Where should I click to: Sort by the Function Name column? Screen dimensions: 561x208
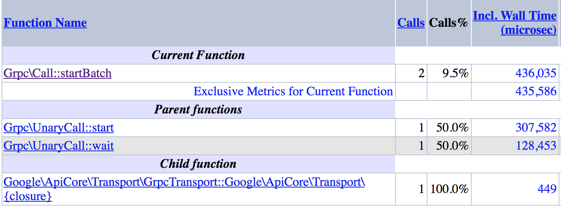tap(45, 23)
